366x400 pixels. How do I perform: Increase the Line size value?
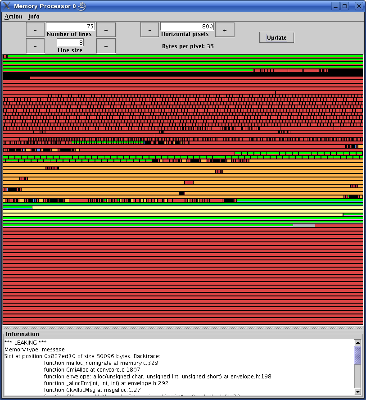pos(106,46)
